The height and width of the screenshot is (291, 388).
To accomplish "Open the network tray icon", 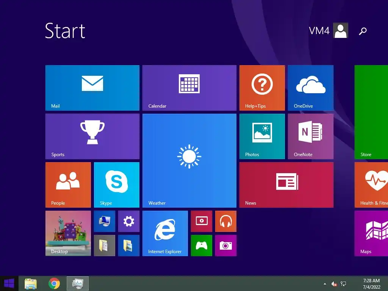I will (343, 284).
